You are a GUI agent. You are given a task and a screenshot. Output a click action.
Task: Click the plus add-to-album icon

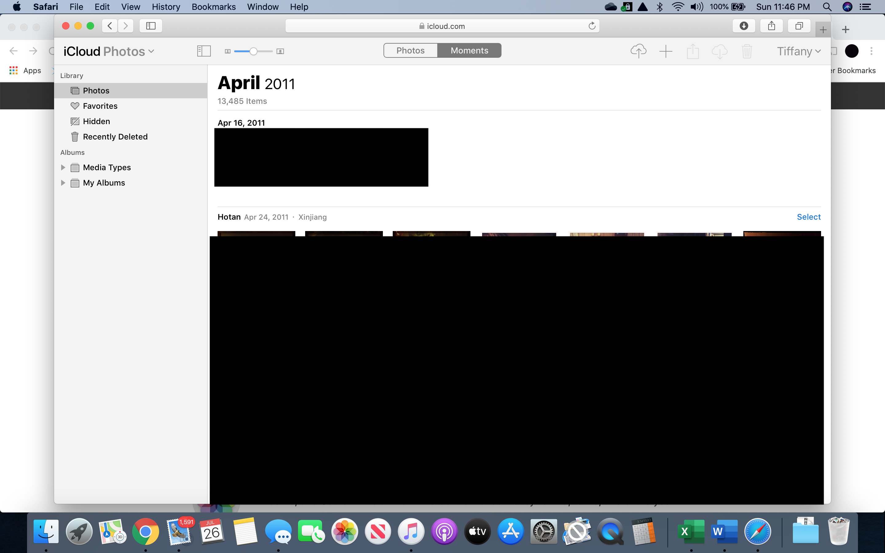coord(666,51)
